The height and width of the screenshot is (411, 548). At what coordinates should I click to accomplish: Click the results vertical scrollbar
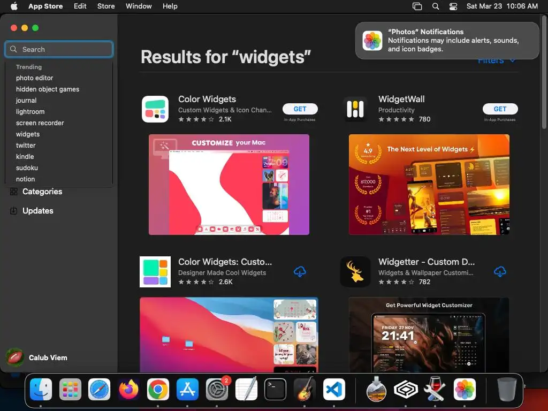pos(544,73)
